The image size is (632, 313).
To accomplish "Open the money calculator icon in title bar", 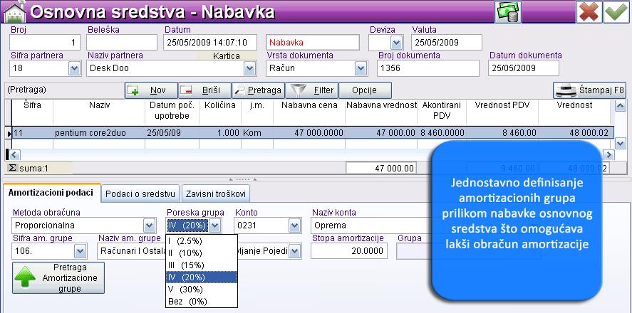I will (508, 12).
